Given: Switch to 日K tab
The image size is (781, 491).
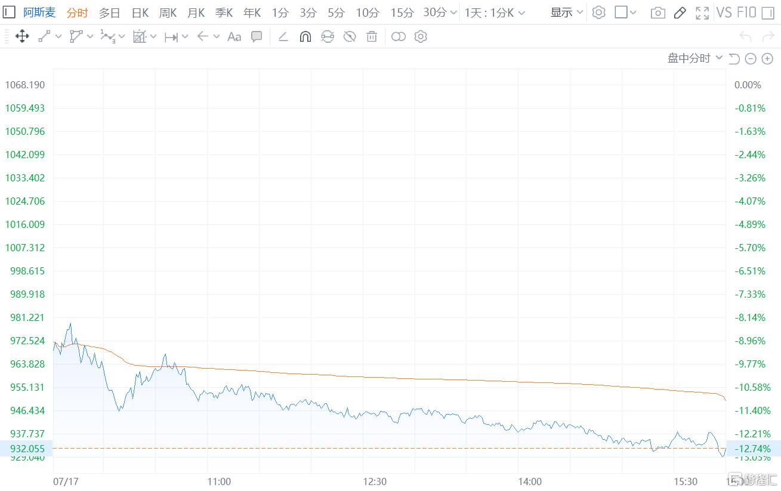Looking at the screenshot, I should point(140,13).
